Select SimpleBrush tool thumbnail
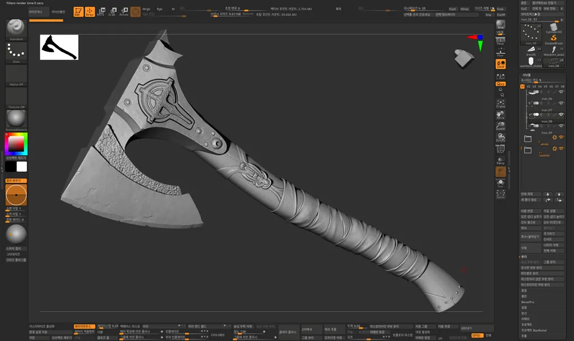Image resolution: width=574 pixels, height=341 pixels. pyautogui.click(x=553, y=39)
